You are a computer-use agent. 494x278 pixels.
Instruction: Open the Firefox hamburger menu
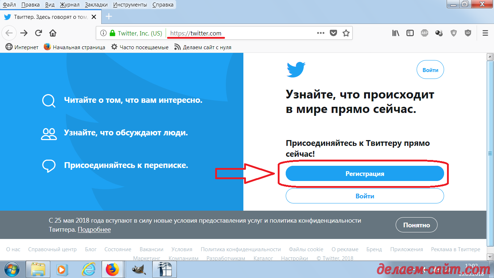(485, 33)
